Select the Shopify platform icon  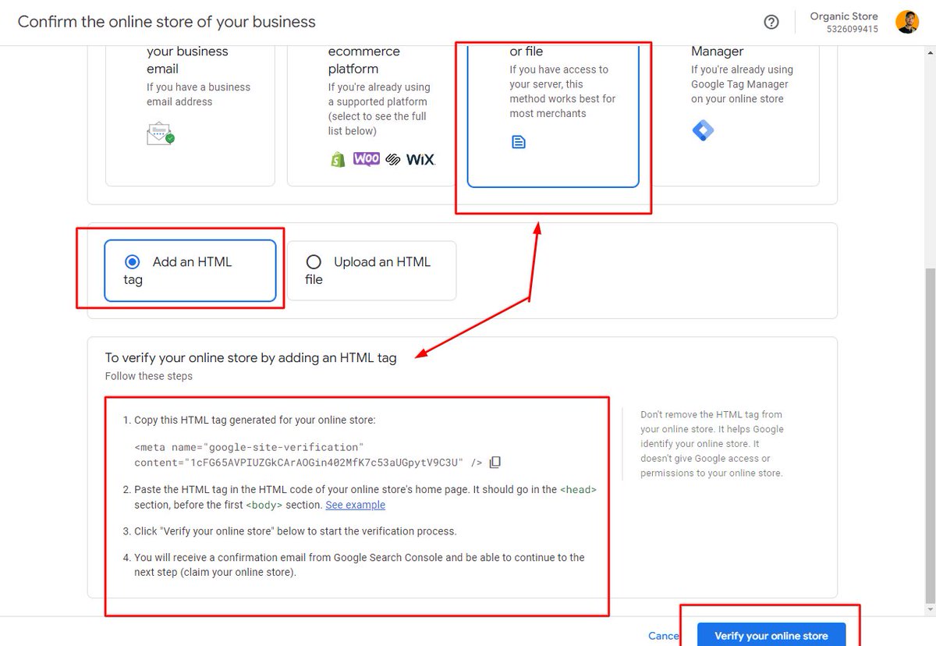337,158
